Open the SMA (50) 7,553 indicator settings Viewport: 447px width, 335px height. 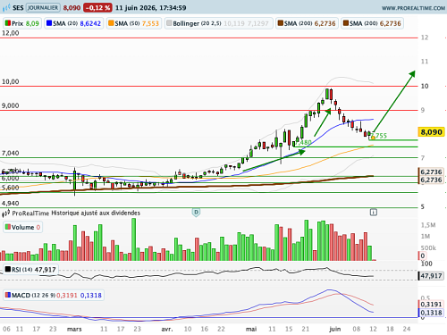pos(134,23)
